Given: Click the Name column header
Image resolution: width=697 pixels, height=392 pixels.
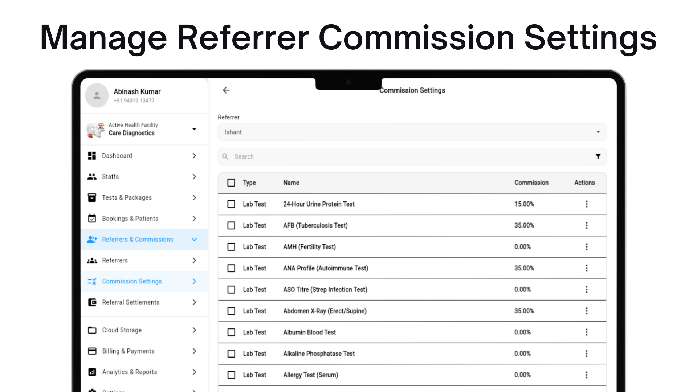Looking at the screenshot, I should click(291, 183).
